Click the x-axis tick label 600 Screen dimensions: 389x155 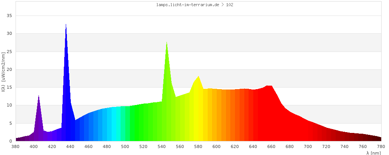coord(217,146)
